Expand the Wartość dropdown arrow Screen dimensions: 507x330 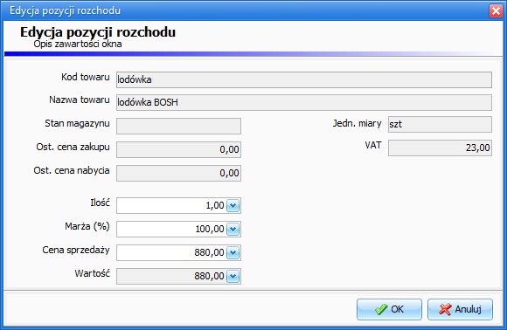point(233,276)
